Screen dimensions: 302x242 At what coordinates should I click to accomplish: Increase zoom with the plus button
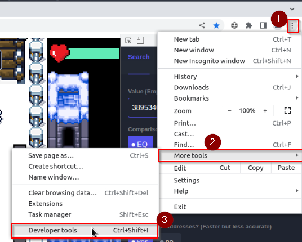(x=265, y=111)
